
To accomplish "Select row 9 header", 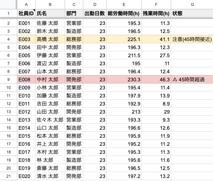I will (x=8, y=79).
